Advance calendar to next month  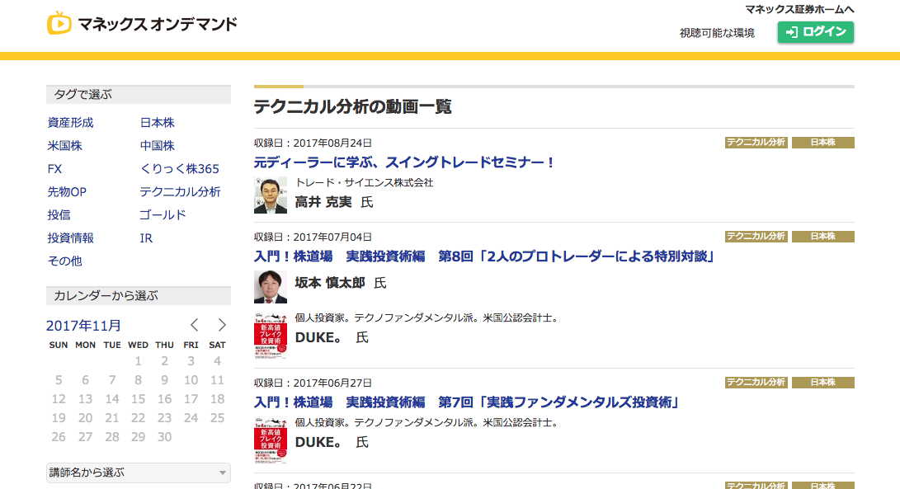pos(222,325)
